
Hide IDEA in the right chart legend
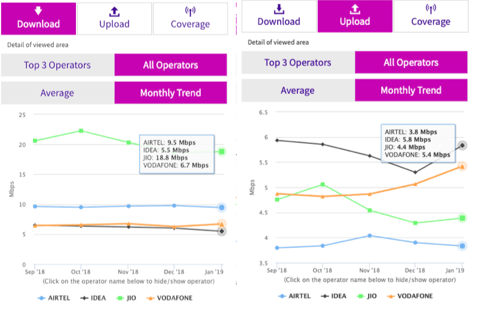click(x=334, y=296)
